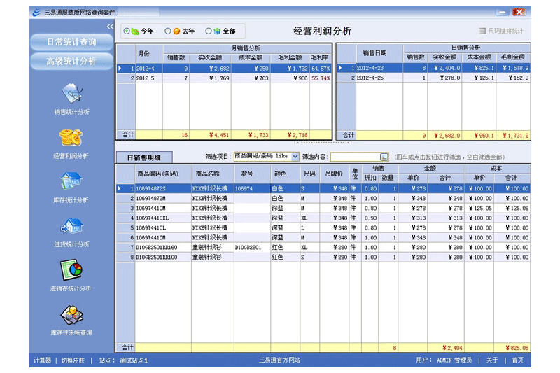560x373 pixels.
Task: Select the 2012-4 month row
Action: 224,68
